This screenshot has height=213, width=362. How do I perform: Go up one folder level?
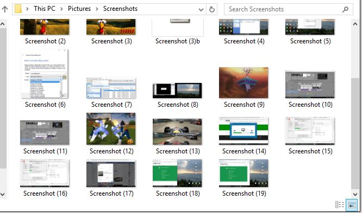pos(5,9)
